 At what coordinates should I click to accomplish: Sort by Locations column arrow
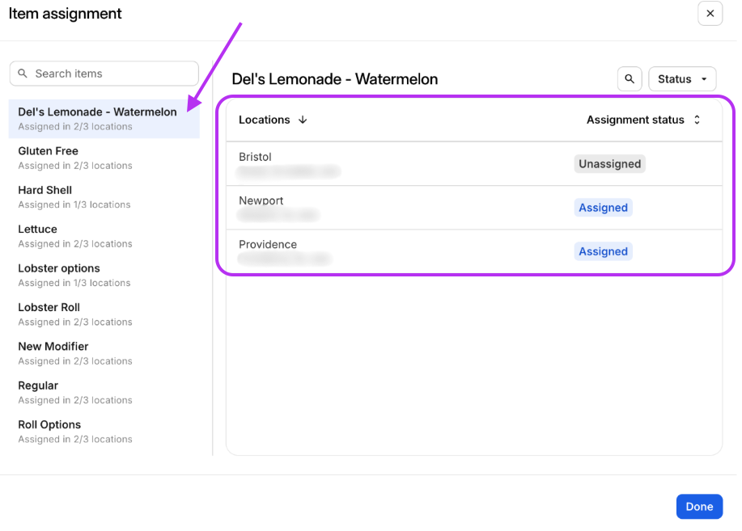coord(303,120)
